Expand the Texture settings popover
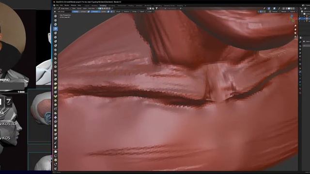This screenshot has width=310, height=174. 127,12
